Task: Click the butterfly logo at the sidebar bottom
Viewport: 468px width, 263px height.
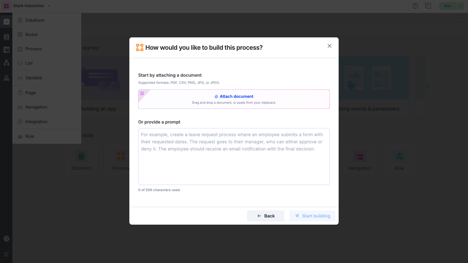Action: 6,254
